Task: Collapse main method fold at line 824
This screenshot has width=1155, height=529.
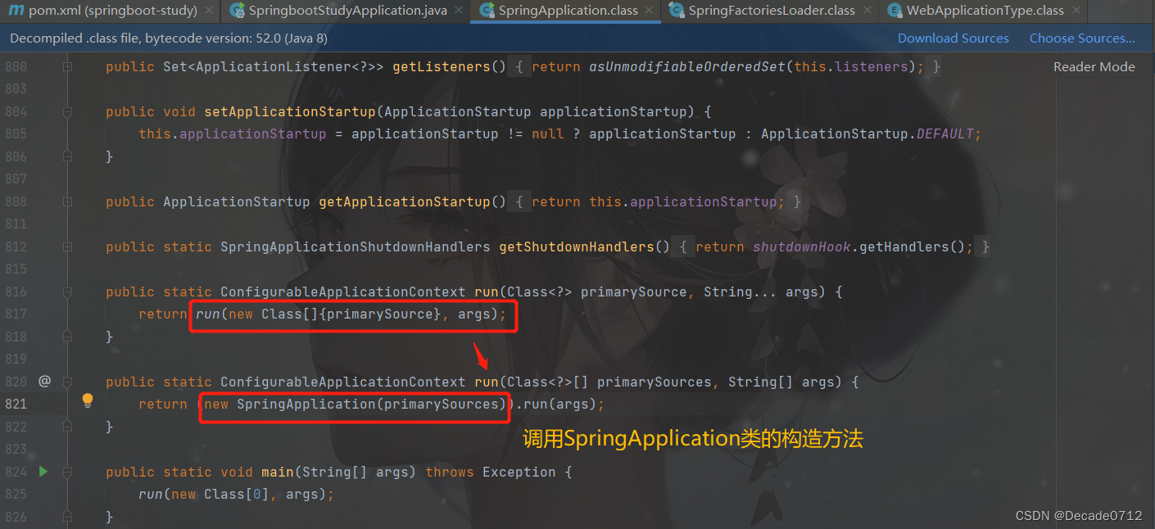Action: (67, 472)
